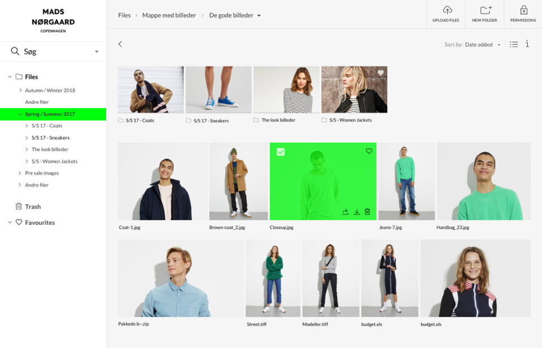
Task: Expand Pre sale images folder
Action: tap(20, 173)
